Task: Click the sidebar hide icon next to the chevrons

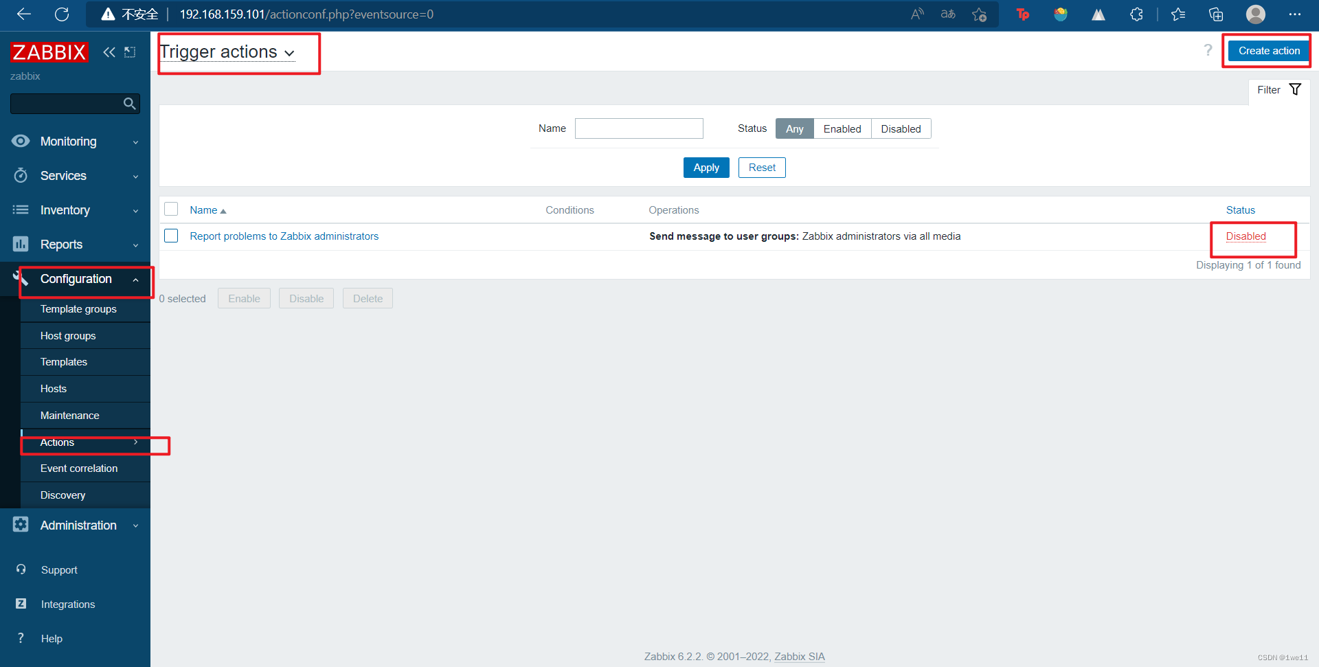Action: point(130,52)
